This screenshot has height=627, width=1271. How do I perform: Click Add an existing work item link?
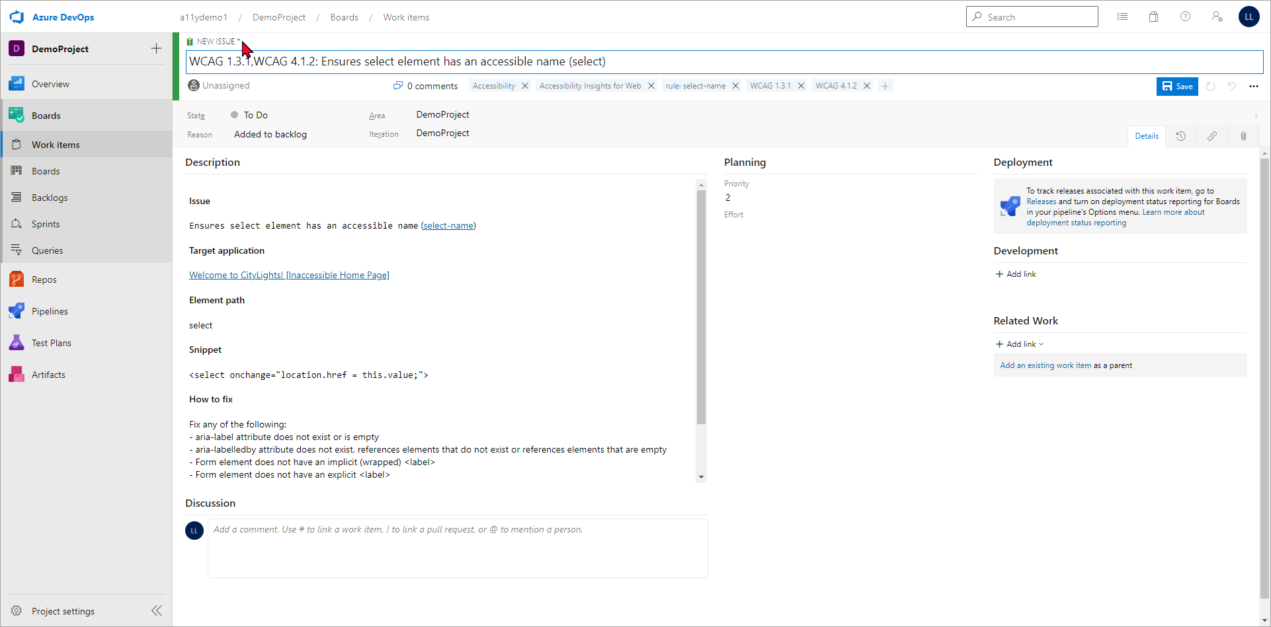[1045, 365]
